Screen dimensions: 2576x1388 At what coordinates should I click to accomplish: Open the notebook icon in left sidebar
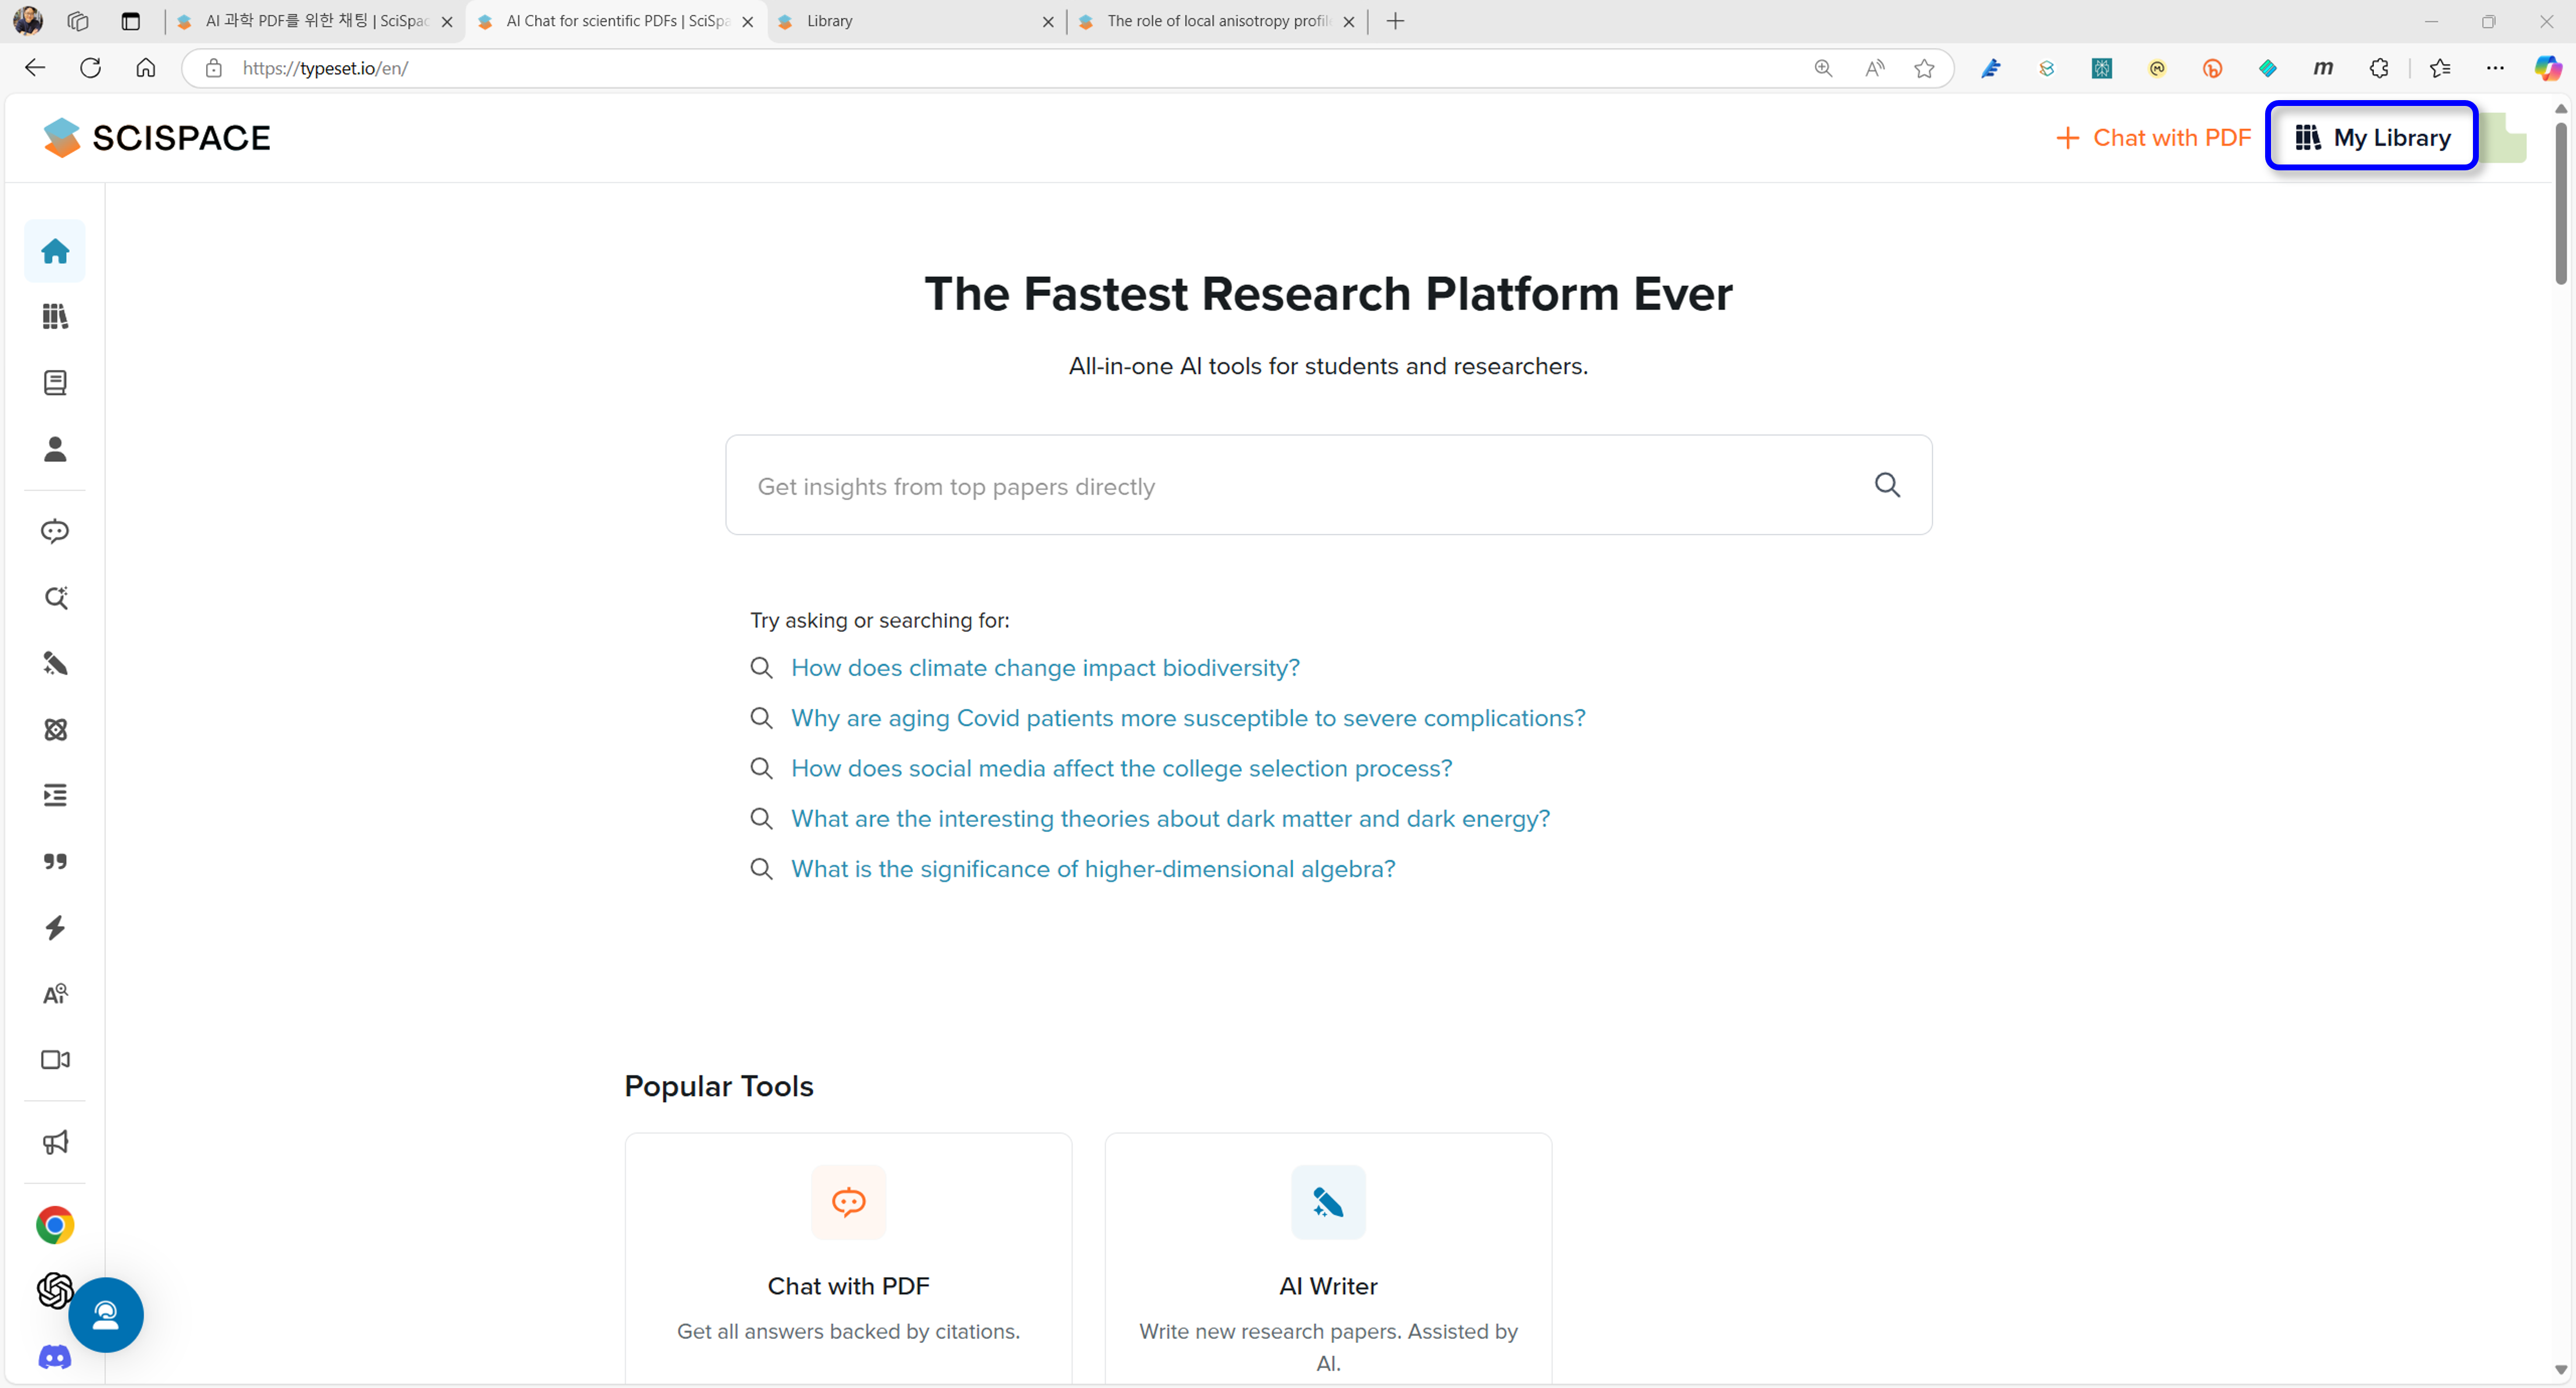point(55,383)
